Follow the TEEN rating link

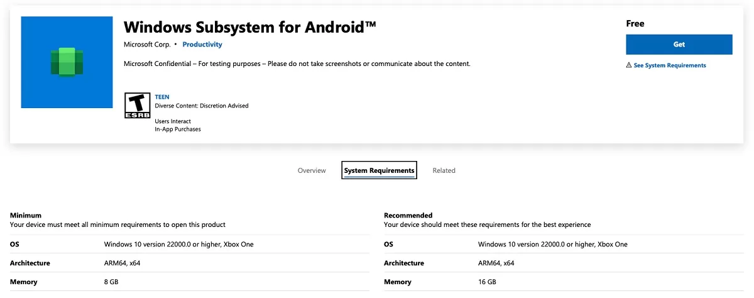[x=161, y=97]
